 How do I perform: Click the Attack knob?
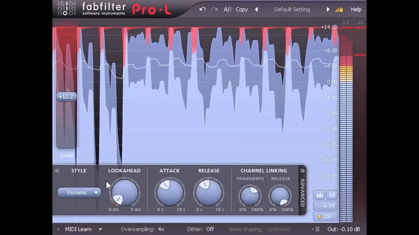click(x=170, y=193)
